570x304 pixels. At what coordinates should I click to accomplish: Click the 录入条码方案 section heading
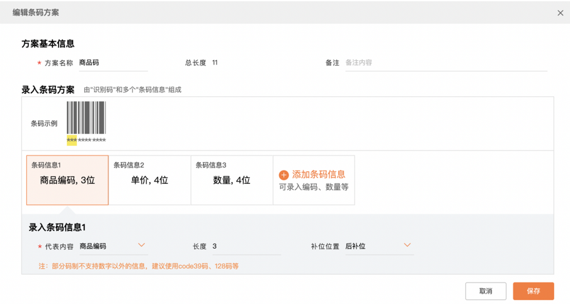pos(48,90)
